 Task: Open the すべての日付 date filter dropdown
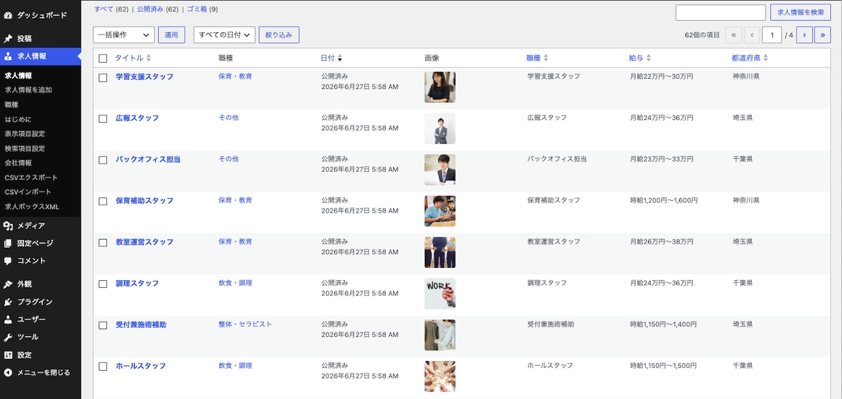coord(224,35)
